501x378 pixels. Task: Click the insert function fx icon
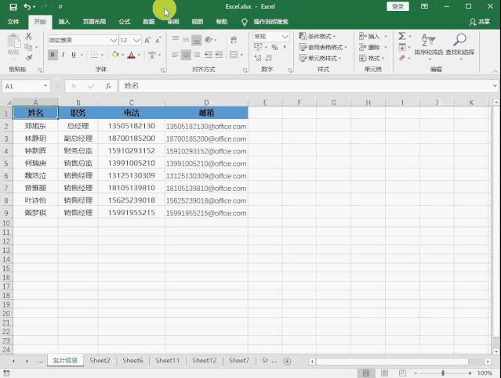(107, 86)
